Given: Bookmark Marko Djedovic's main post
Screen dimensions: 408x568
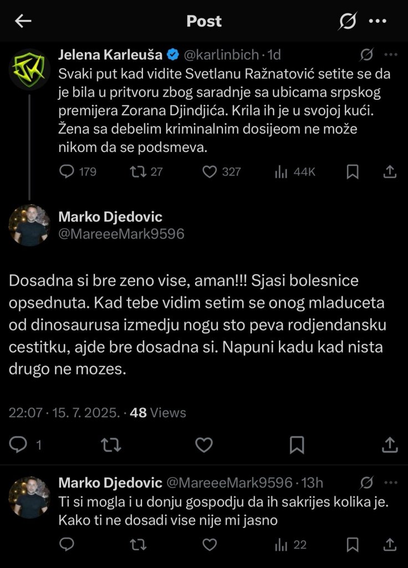Looking at the screenshot, I should 297,444.
